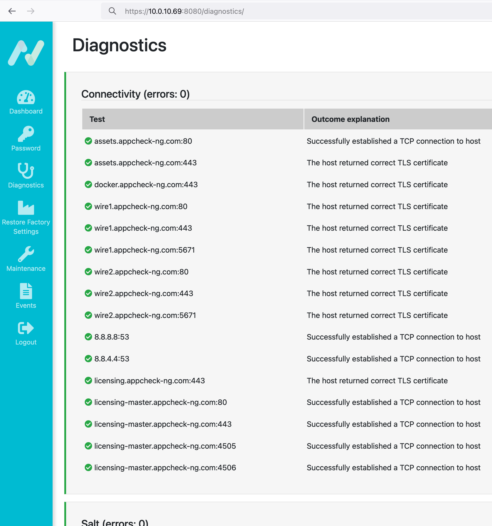This screenshot has width=492, height=526.
Task: Select text assets.appcheck-ng.com:443
Action: click(x=146, y=163)
